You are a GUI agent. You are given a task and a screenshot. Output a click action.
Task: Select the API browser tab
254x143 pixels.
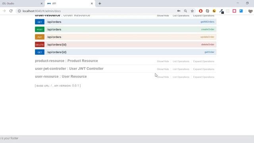click(70, 4)
